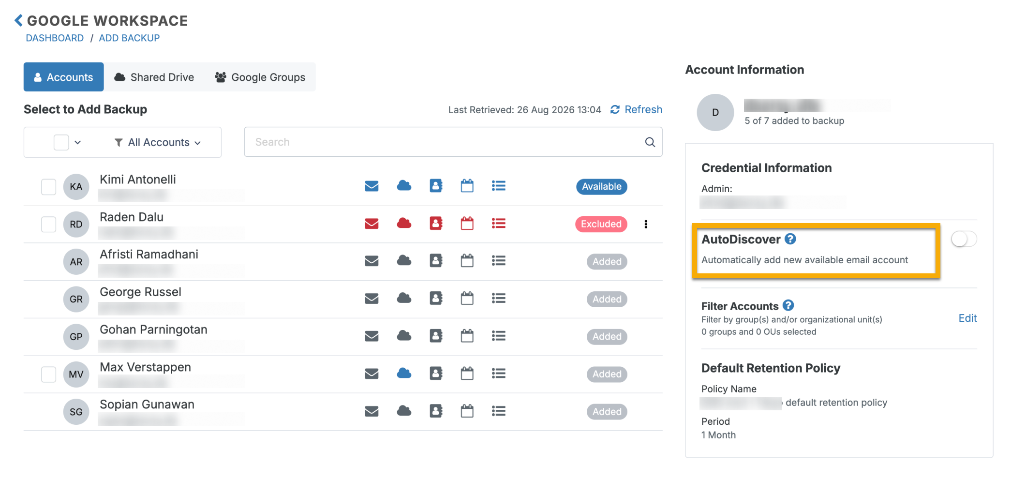Click the D account avatar
Viewport: 1011px width, 479px height.
(715, 112)
